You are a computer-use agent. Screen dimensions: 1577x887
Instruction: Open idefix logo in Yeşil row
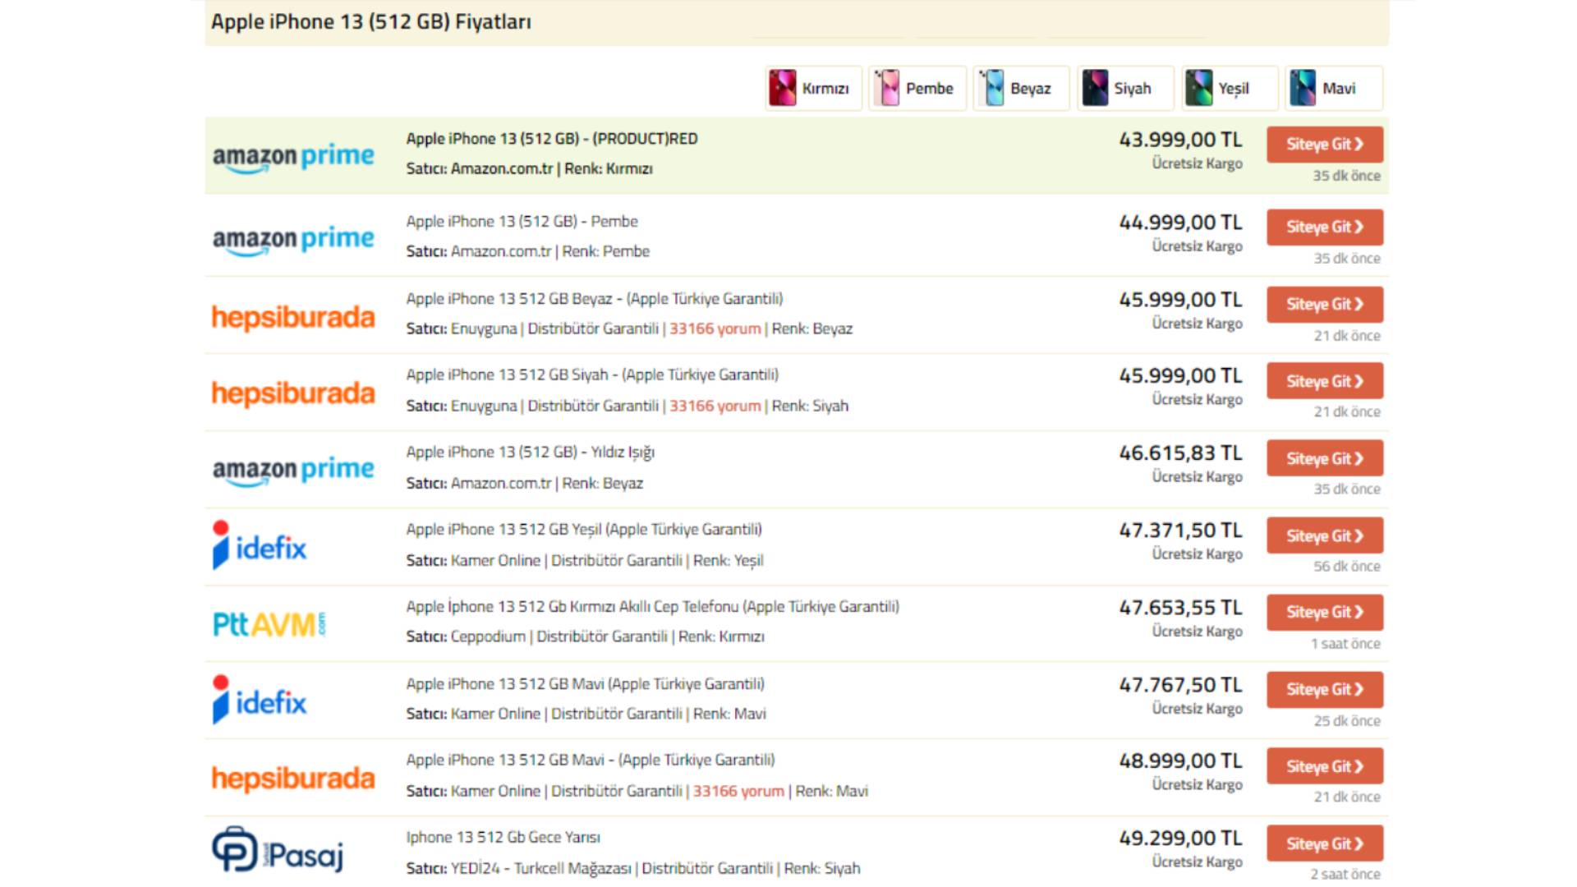260,545
